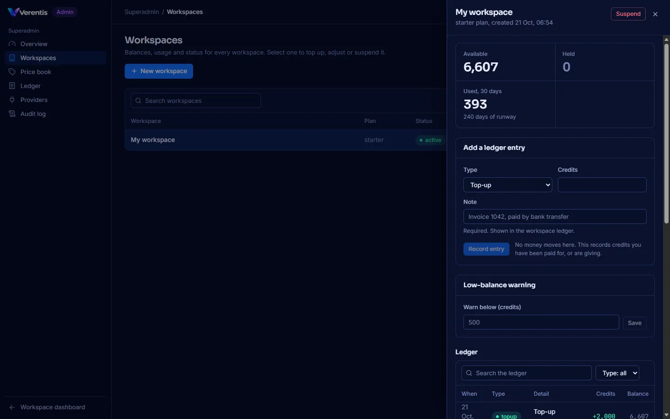Viewport: 670px width, 419px height.
Task: Click the Plan column header
Action: [x=370, y=121]
